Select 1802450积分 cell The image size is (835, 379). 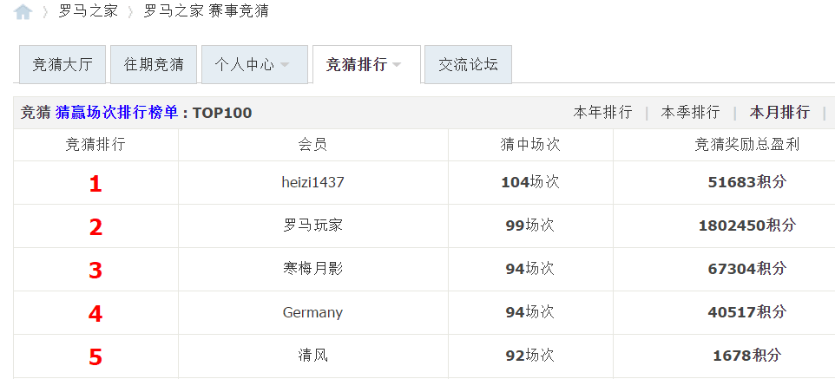[747, 225]
